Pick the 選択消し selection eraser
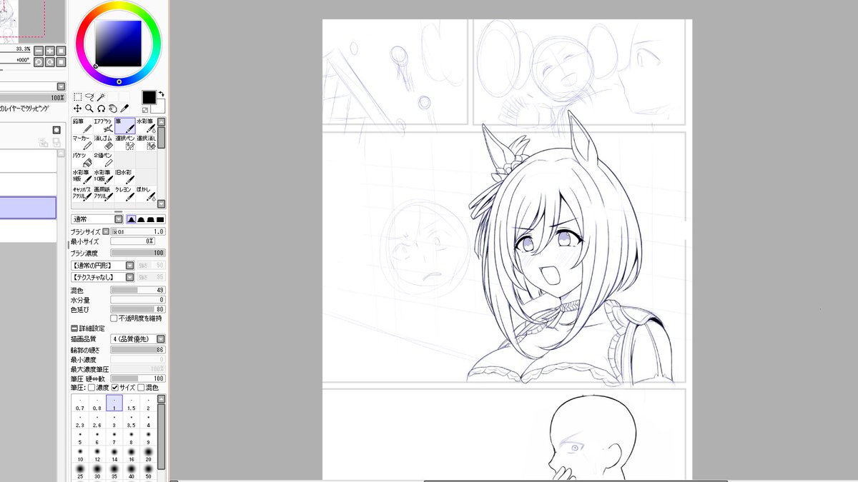Image resolution: width=858 pixels, height=482 pixels. [x=146, y=144]
